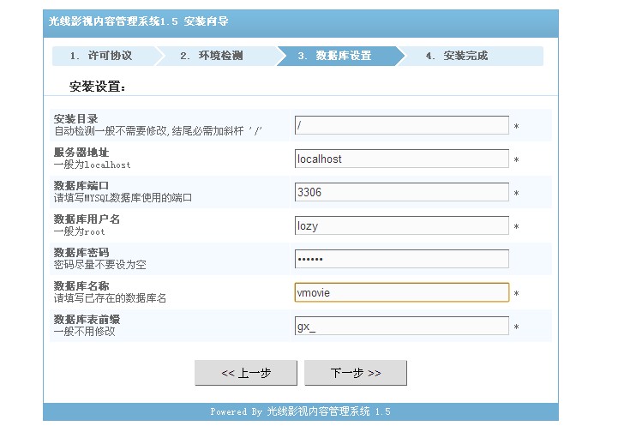Viewport: 618px width, 444px height.
Task: Click the Powered By footer text
Action: [300, 411]
